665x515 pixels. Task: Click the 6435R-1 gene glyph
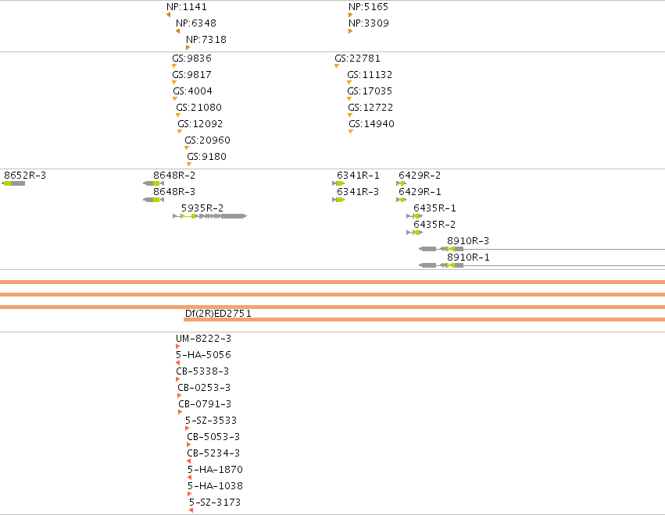coord(415,216)
